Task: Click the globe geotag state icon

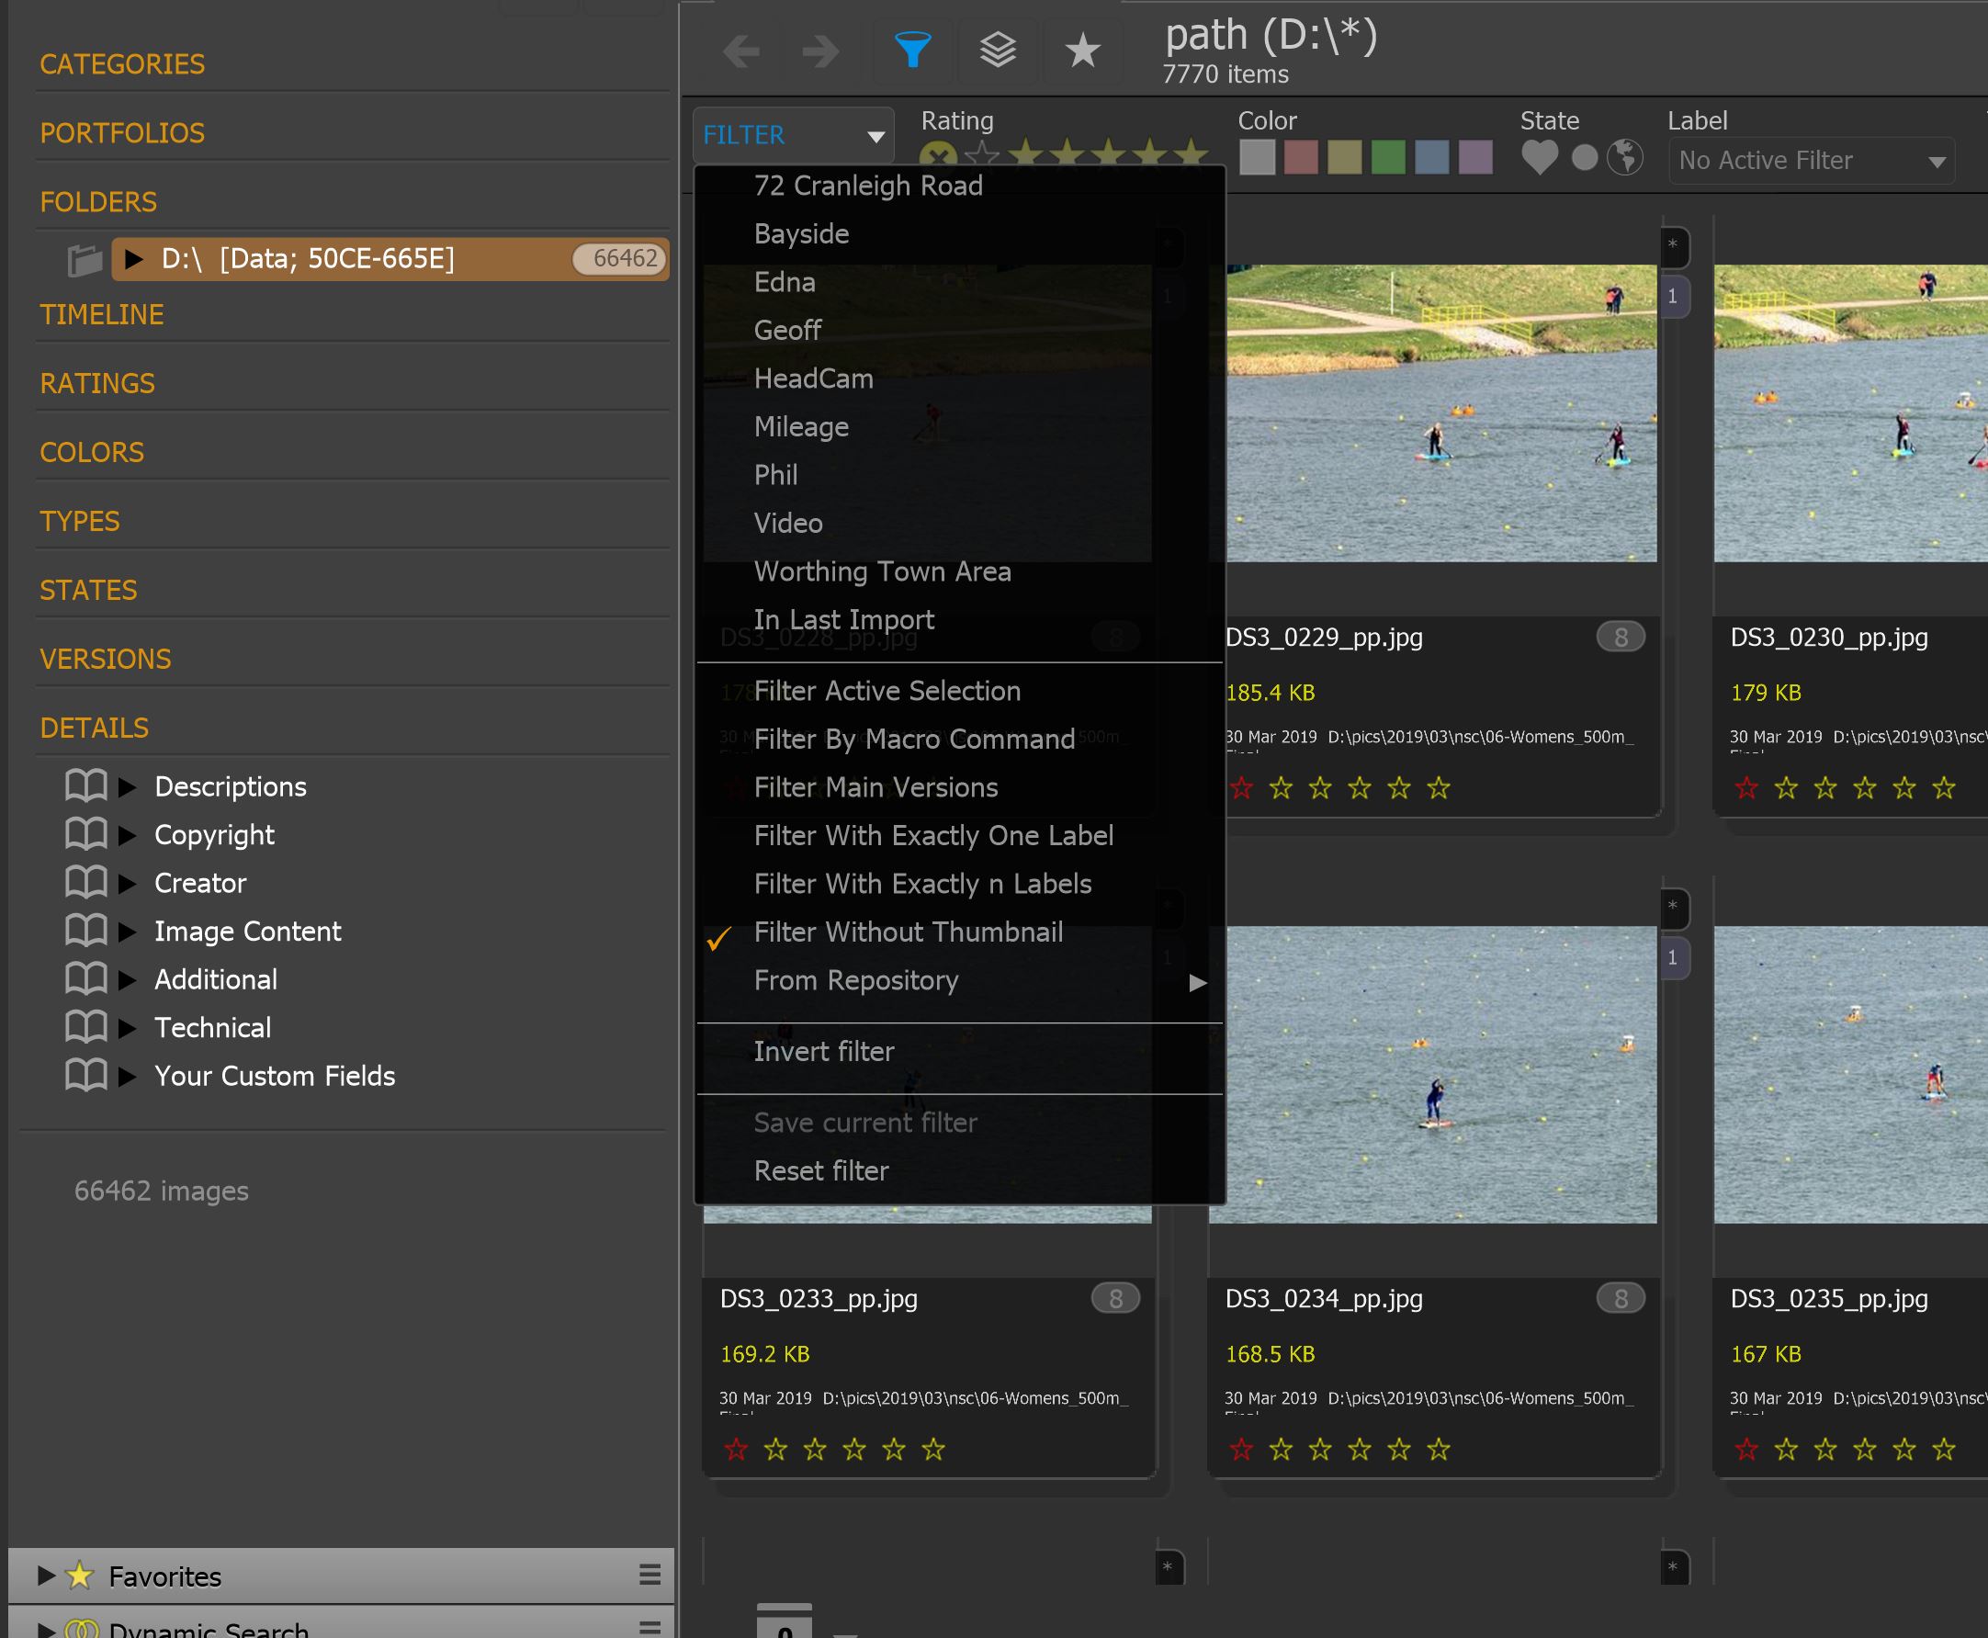Action: pos(1625,158)
